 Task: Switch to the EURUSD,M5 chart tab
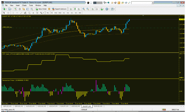coord(98,106)
